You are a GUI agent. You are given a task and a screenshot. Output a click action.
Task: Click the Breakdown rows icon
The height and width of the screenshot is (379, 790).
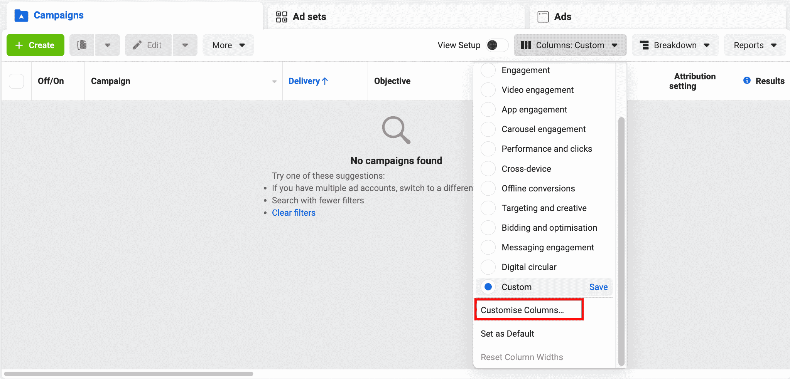tap(644, 45)
